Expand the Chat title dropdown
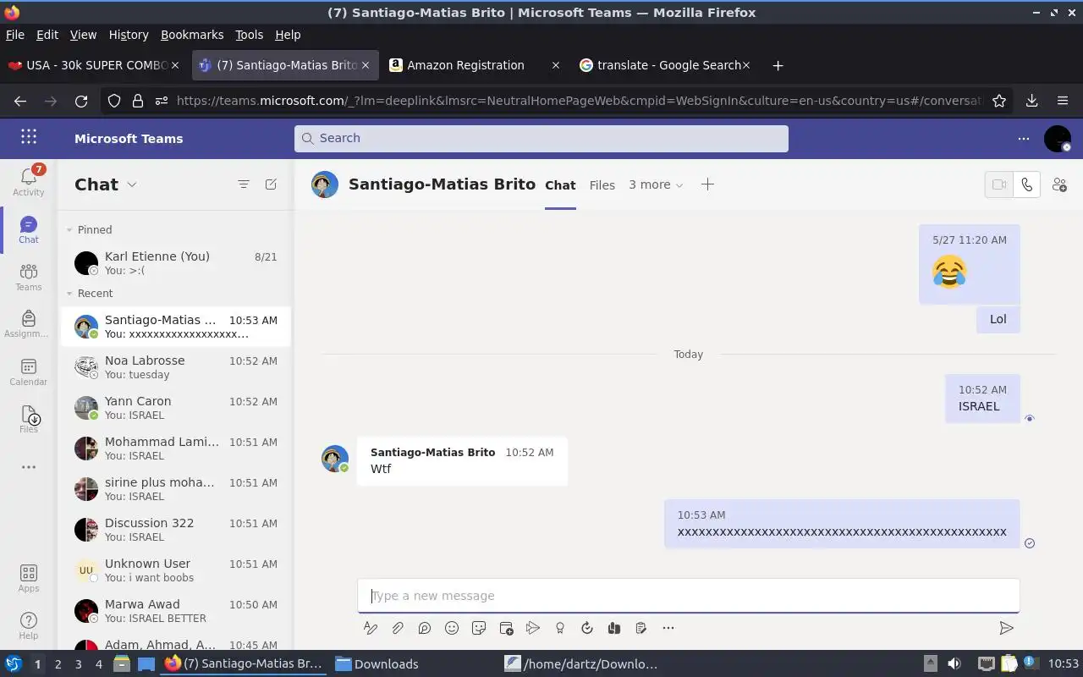Screen dimensions: 1083x677 [132, 184]
